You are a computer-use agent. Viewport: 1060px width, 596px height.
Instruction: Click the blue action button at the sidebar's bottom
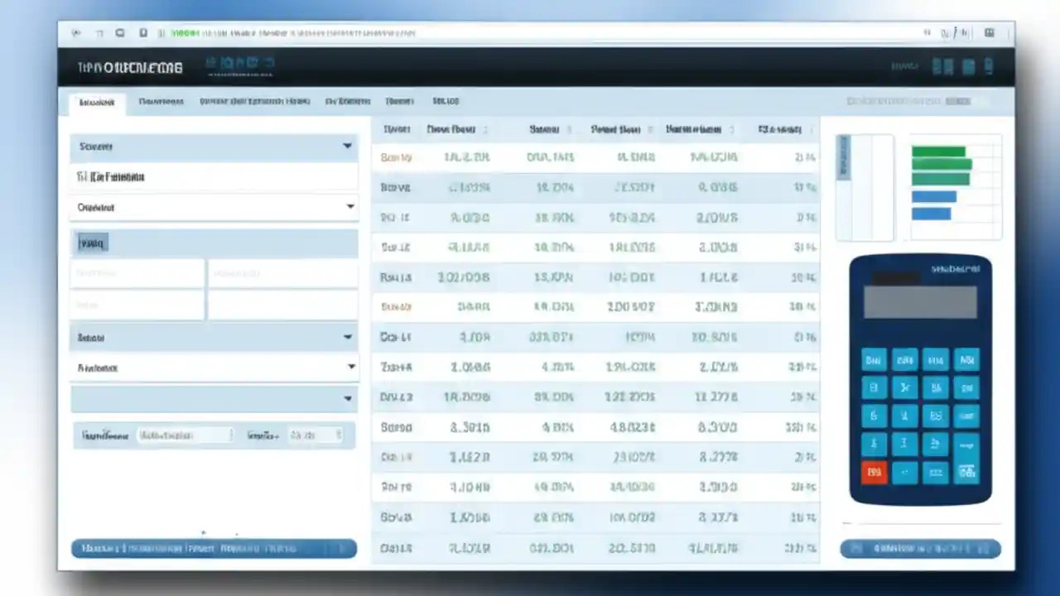(214, 548)
